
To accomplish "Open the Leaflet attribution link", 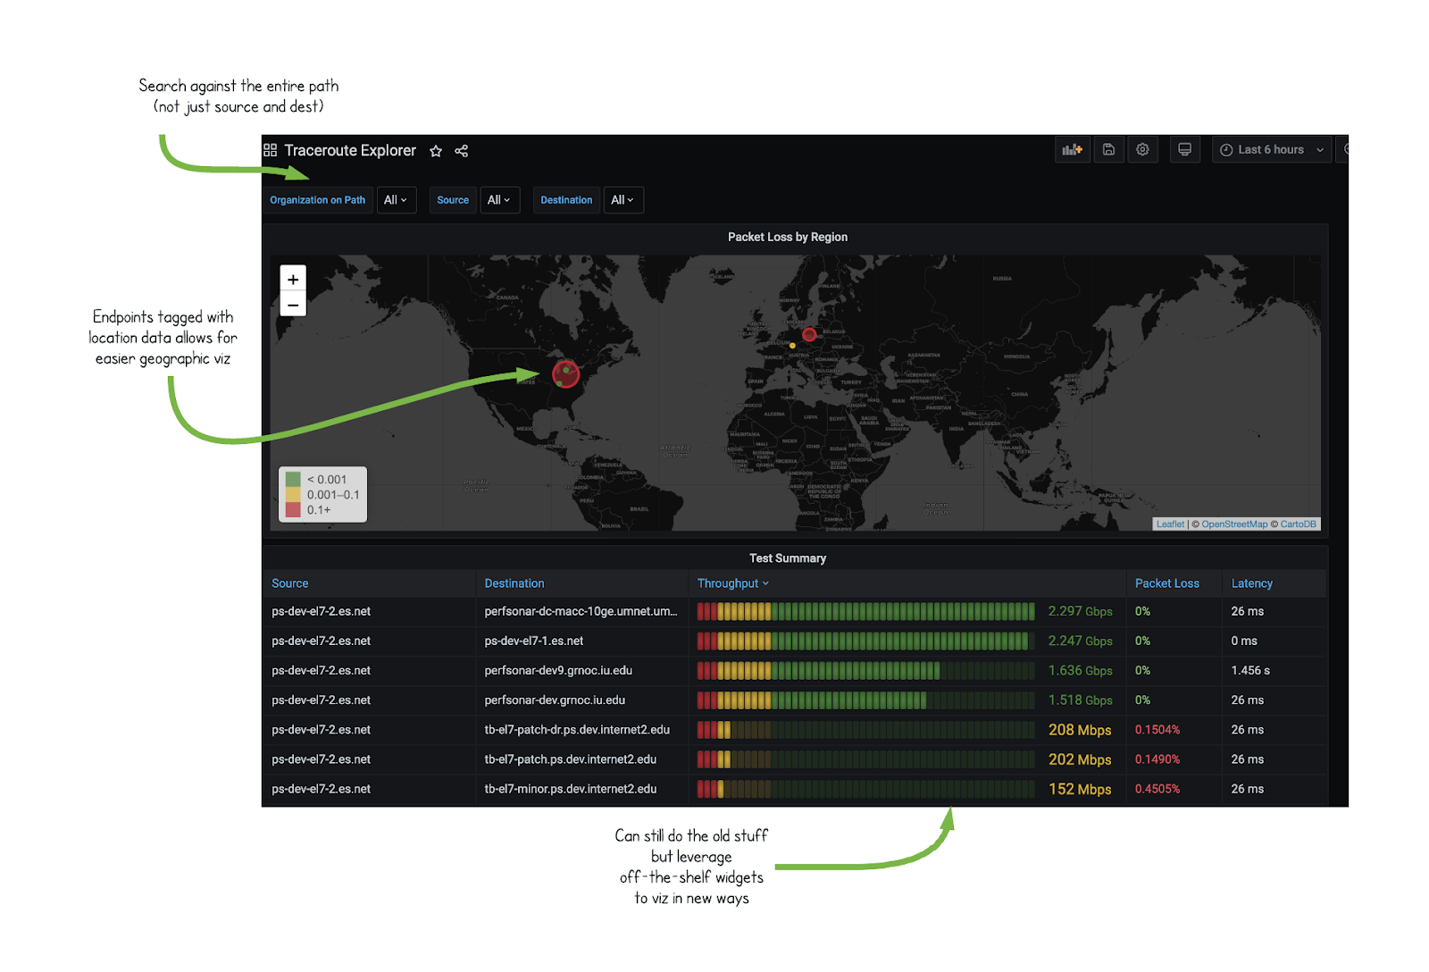I will [x=1170, y=524].
